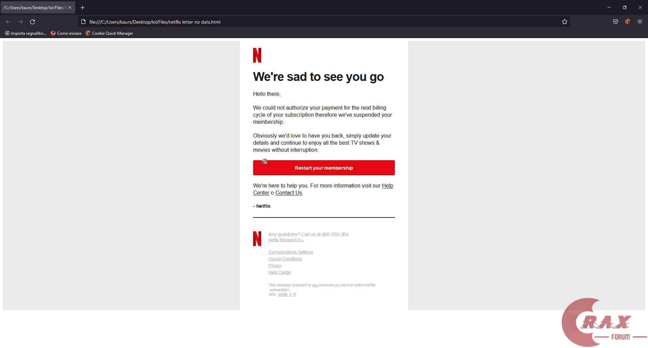
Task: Reload the current page
Action: coord(32,22)
